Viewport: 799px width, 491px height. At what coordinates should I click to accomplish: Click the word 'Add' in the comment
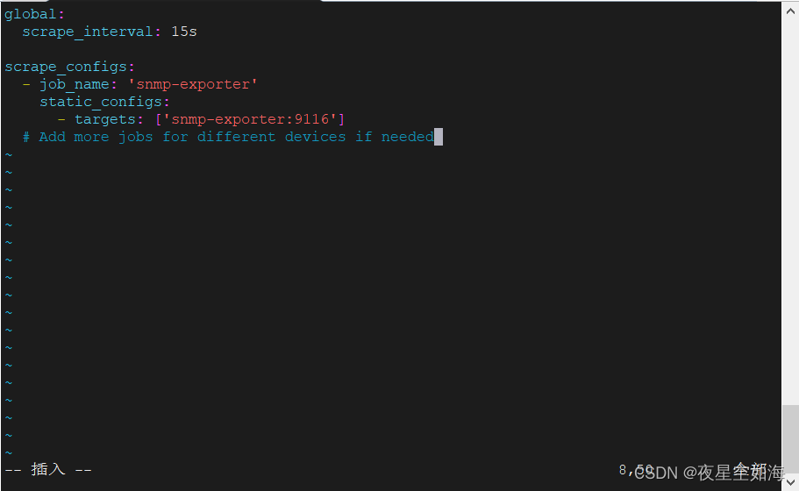tap(52, 137)
